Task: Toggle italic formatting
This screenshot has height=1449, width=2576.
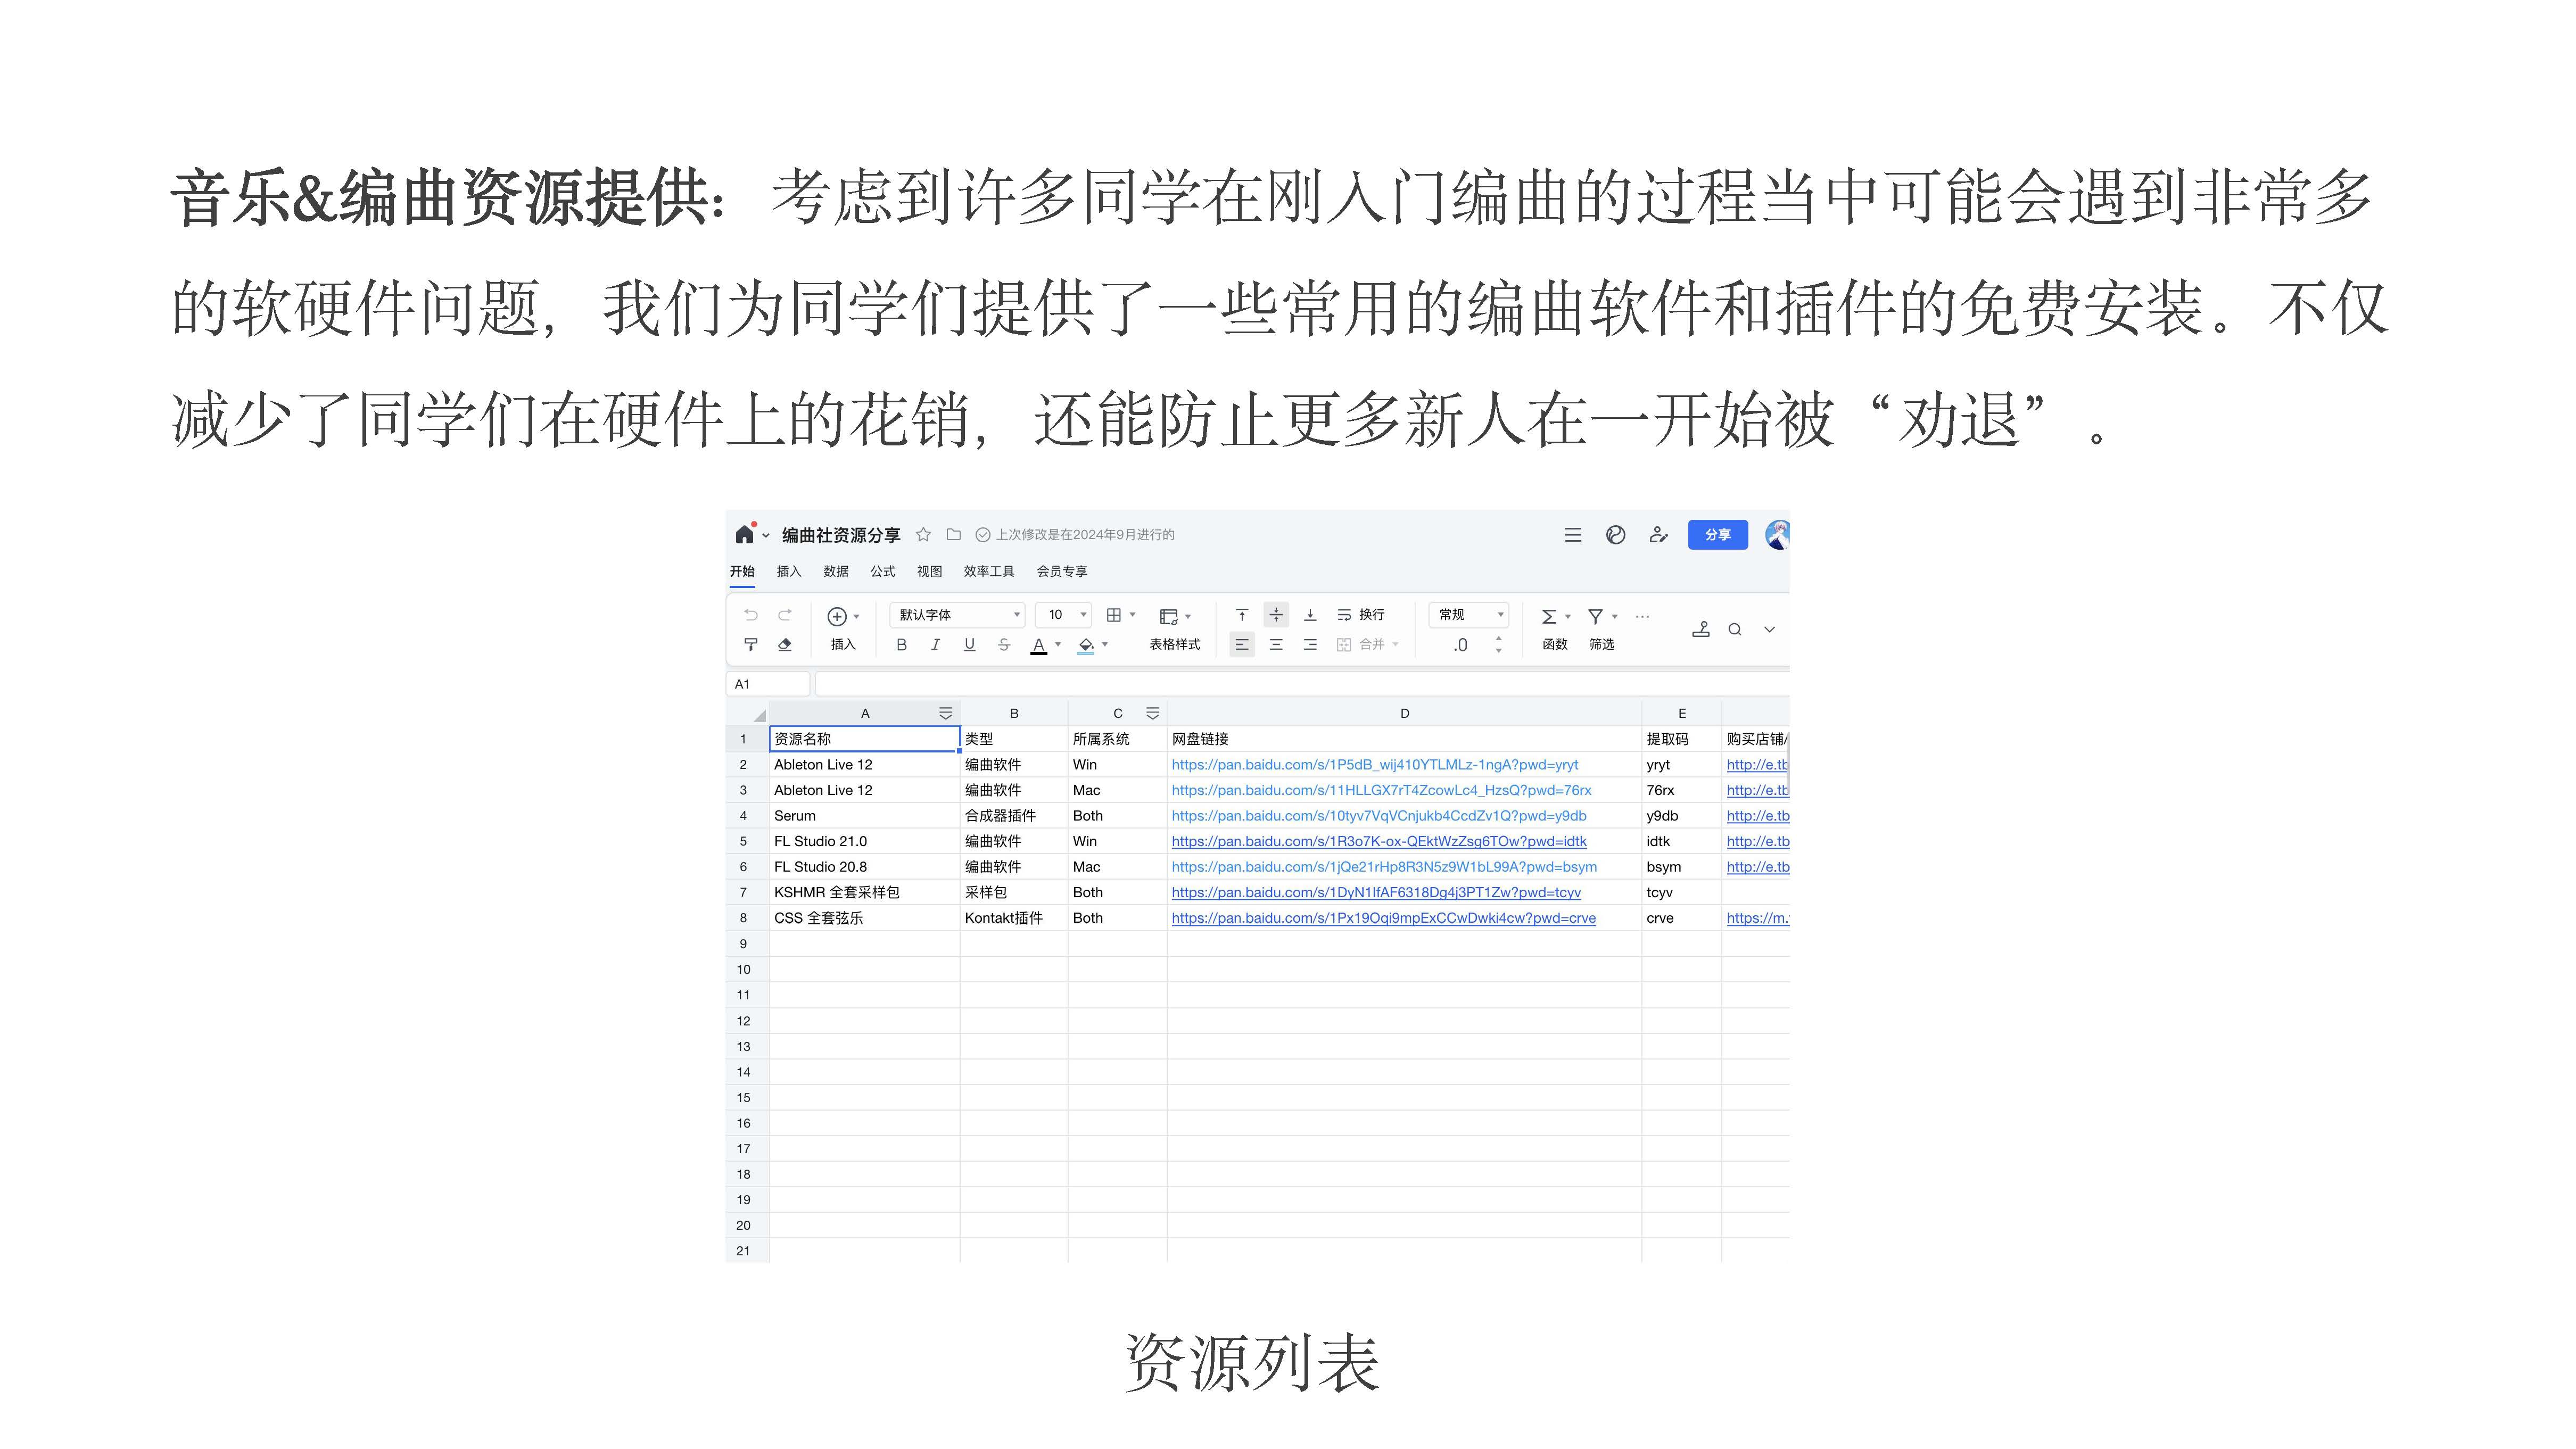Action: pyautogui.click(x=935, y=645)
